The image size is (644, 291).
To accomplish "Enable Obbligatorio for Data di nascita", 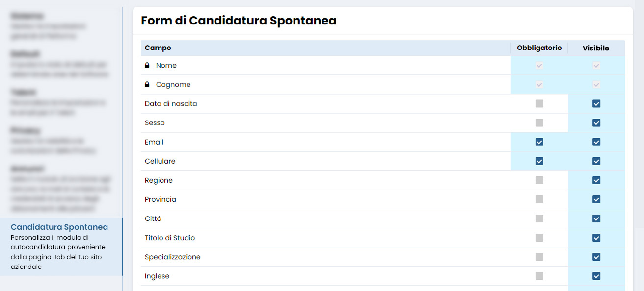I will pyautogui.click(x=539, y=103).
